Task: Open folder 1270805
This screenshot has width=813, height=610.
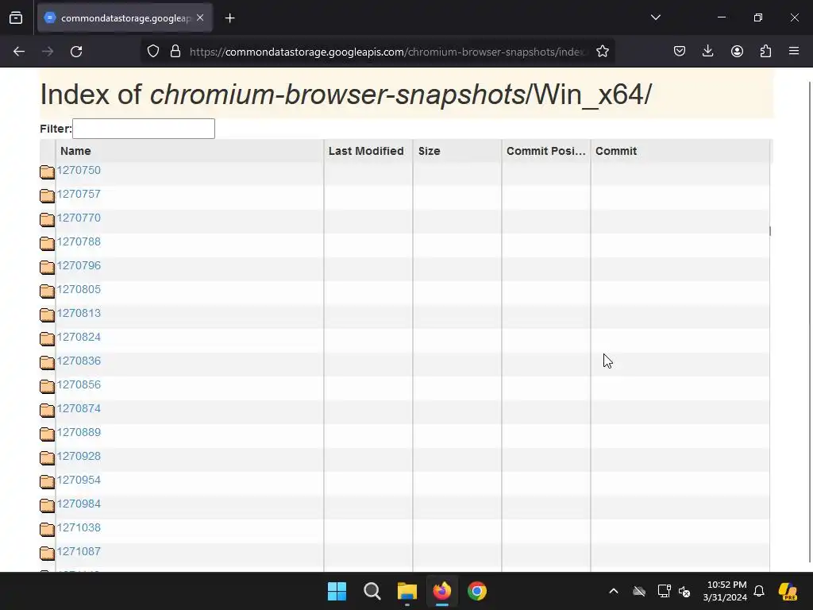Action: point(79,289)
